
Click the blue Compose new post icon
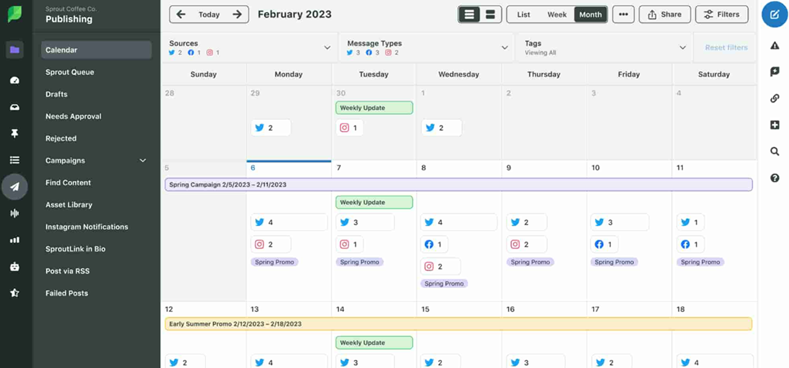pyautogui.click(x=775, y=14)
